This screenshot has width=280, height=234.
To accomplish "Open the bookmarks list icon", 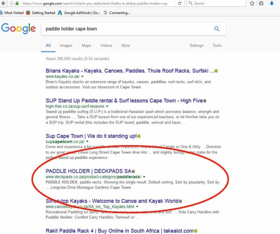I will 261,3.
